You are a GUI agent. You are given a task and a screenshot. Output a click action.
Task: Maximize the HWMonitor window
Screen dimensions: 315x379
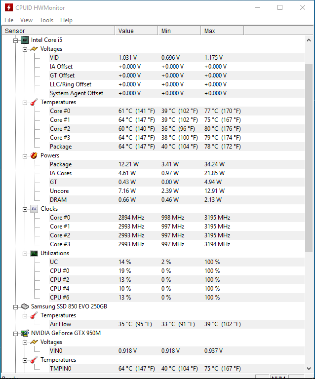[280, 7]
